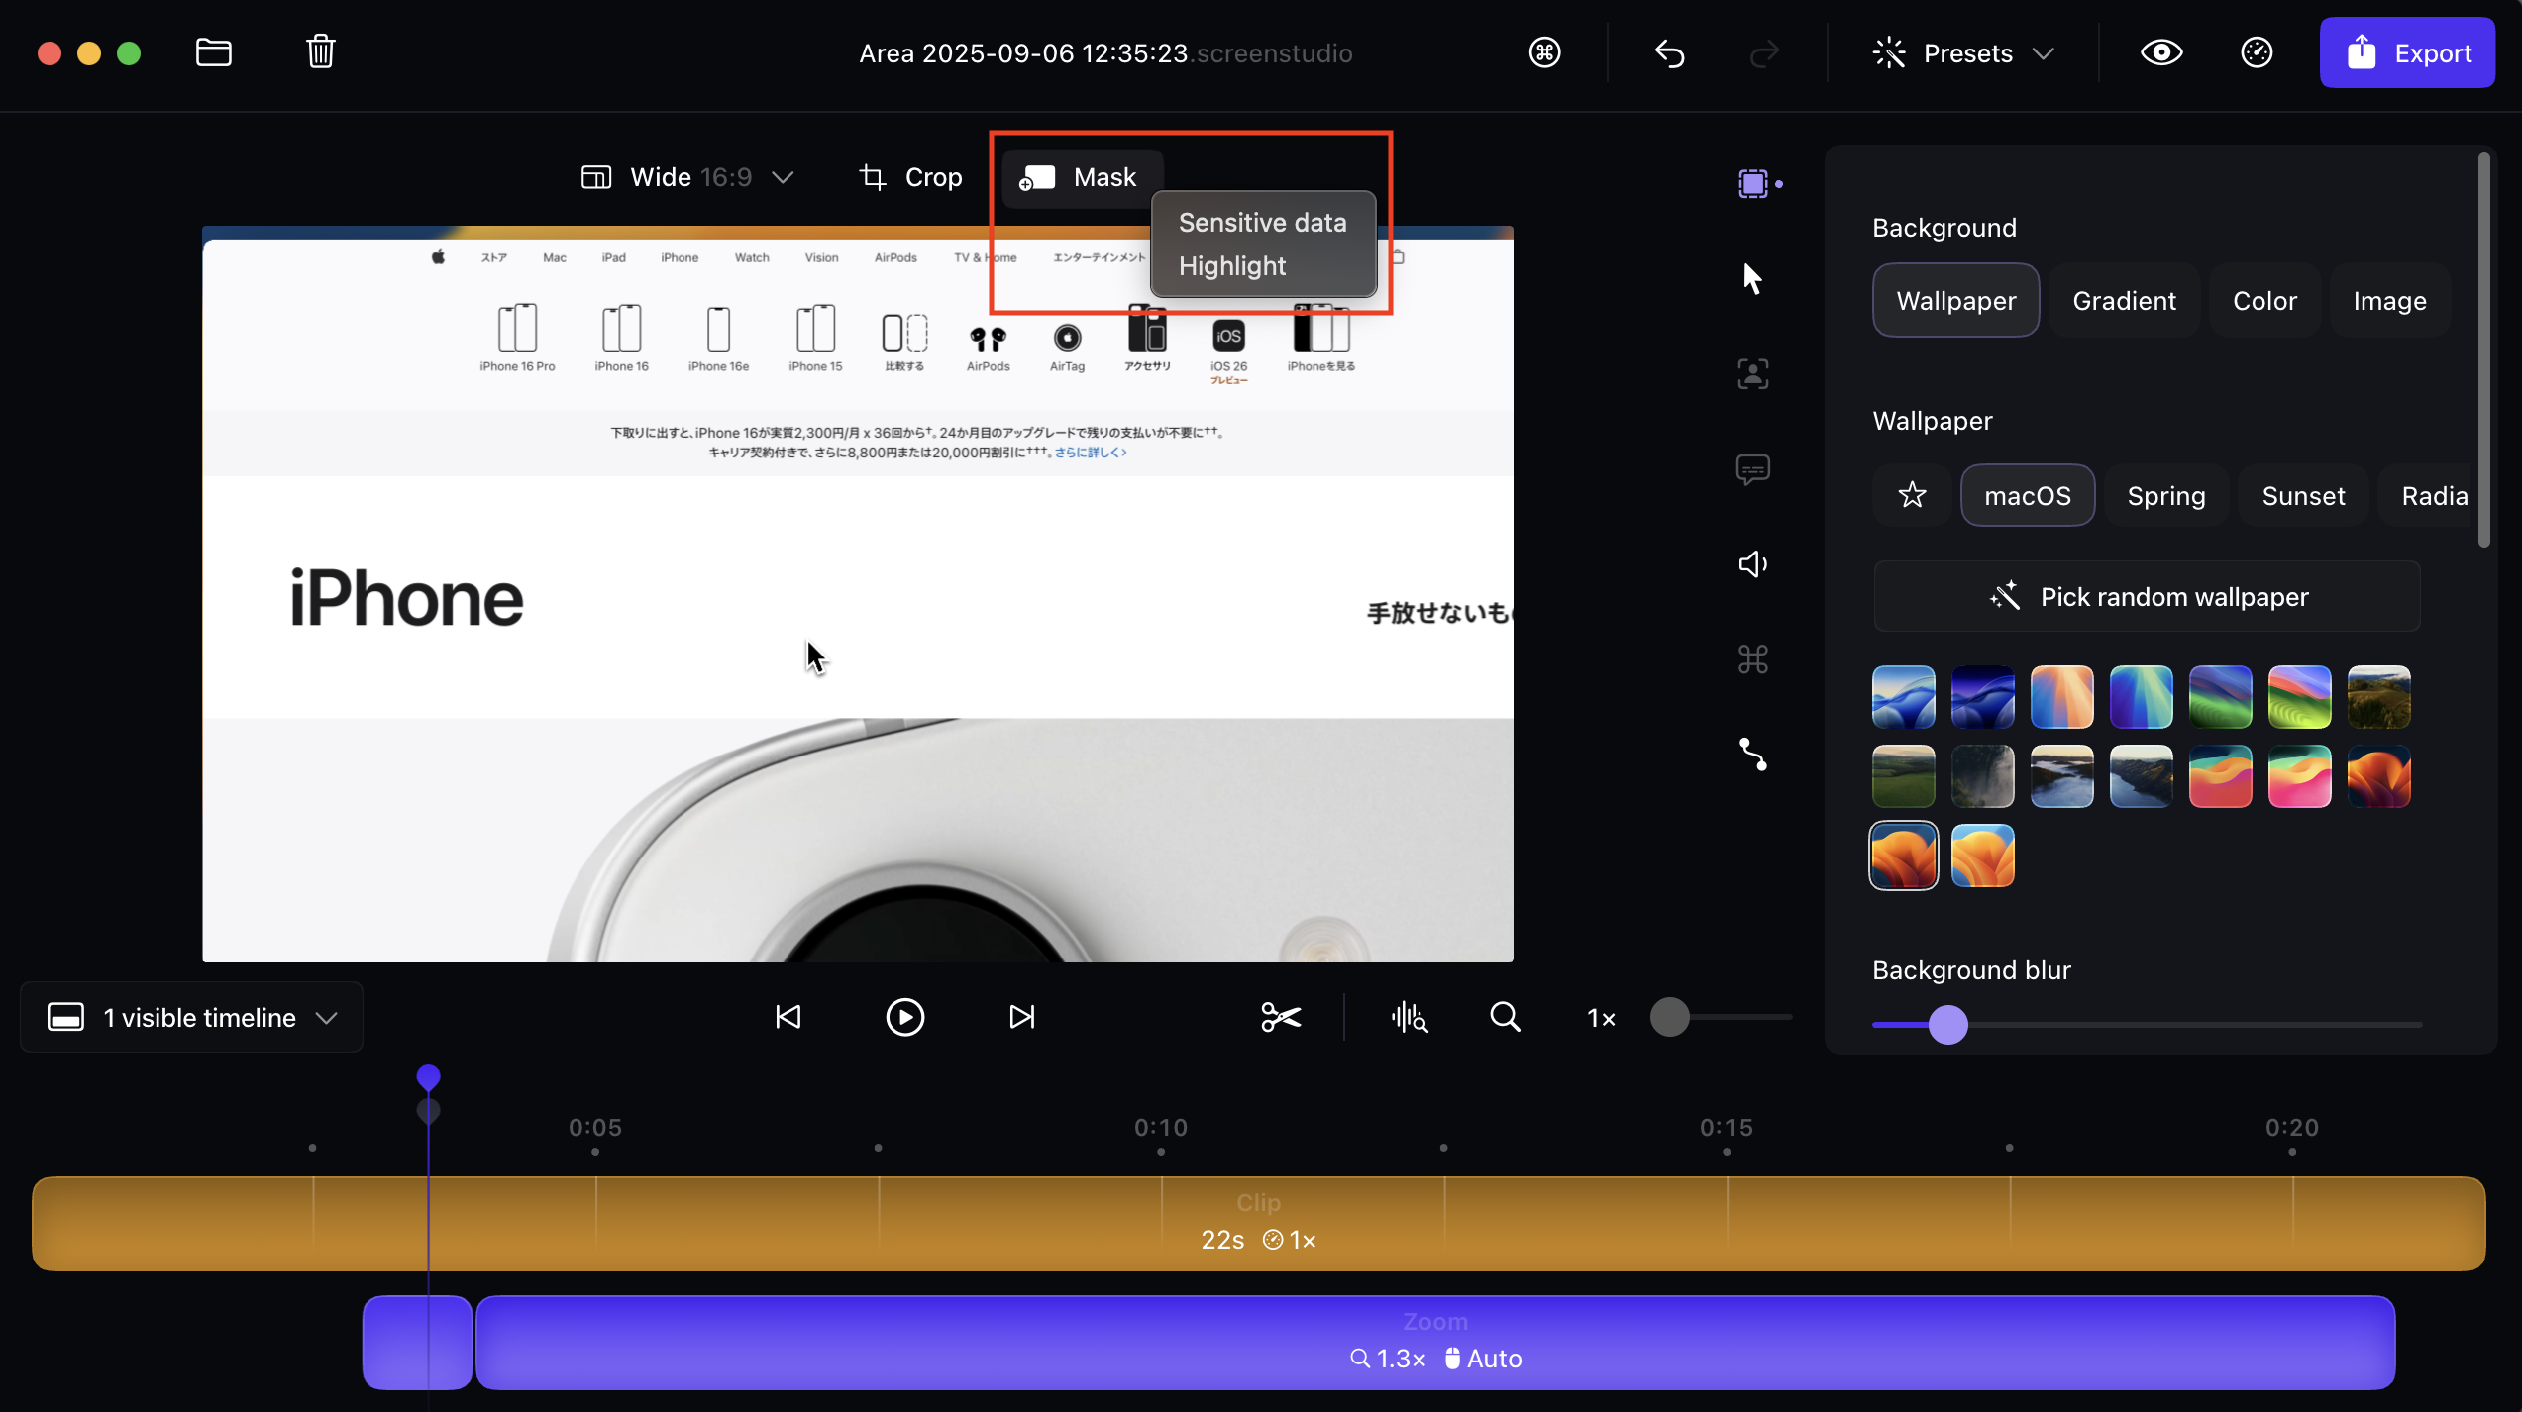Viewport: 2522px width, 1412px height.
Task: Open the captions sidebar icon
Action: point(1752,469)
